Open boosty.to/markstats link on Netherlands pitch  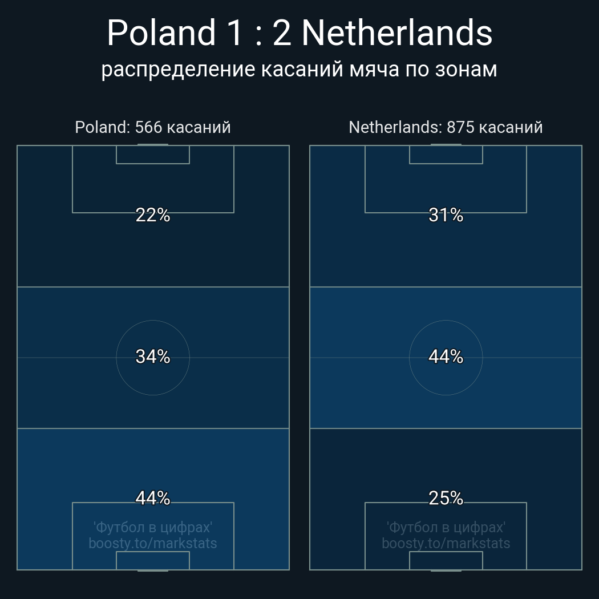tap(446, 543)
